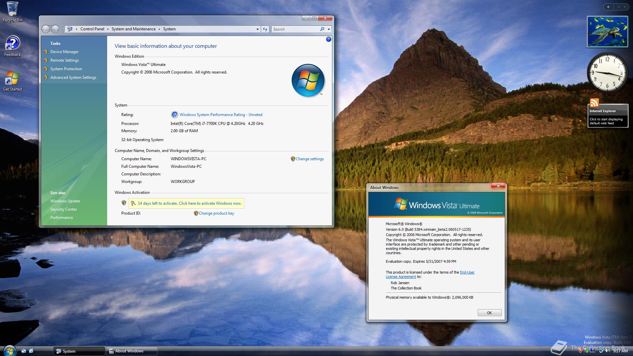Click the volume speaker tray icon
This screenshot has height=356, width=633.
click(x=608, y=350)
